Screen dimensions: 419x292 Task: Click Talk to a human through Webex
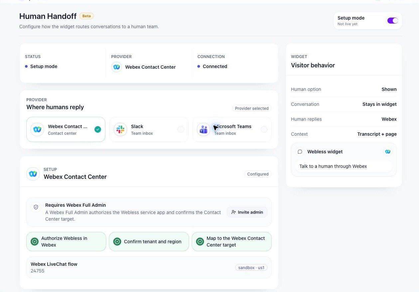point(344,166)
